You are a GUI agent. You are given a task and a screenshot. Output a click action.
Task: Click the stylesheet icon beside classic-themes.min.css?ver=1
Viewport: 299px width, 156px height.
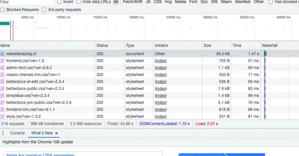(2, 75)
